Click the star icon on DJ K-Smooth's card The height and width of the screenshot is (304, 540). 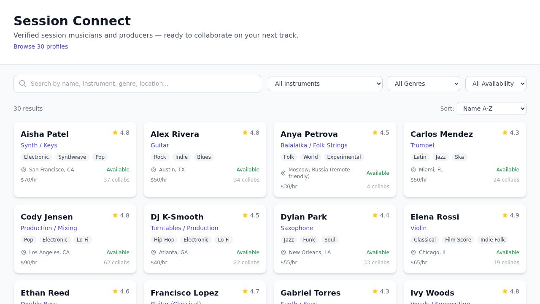point(245,215)
